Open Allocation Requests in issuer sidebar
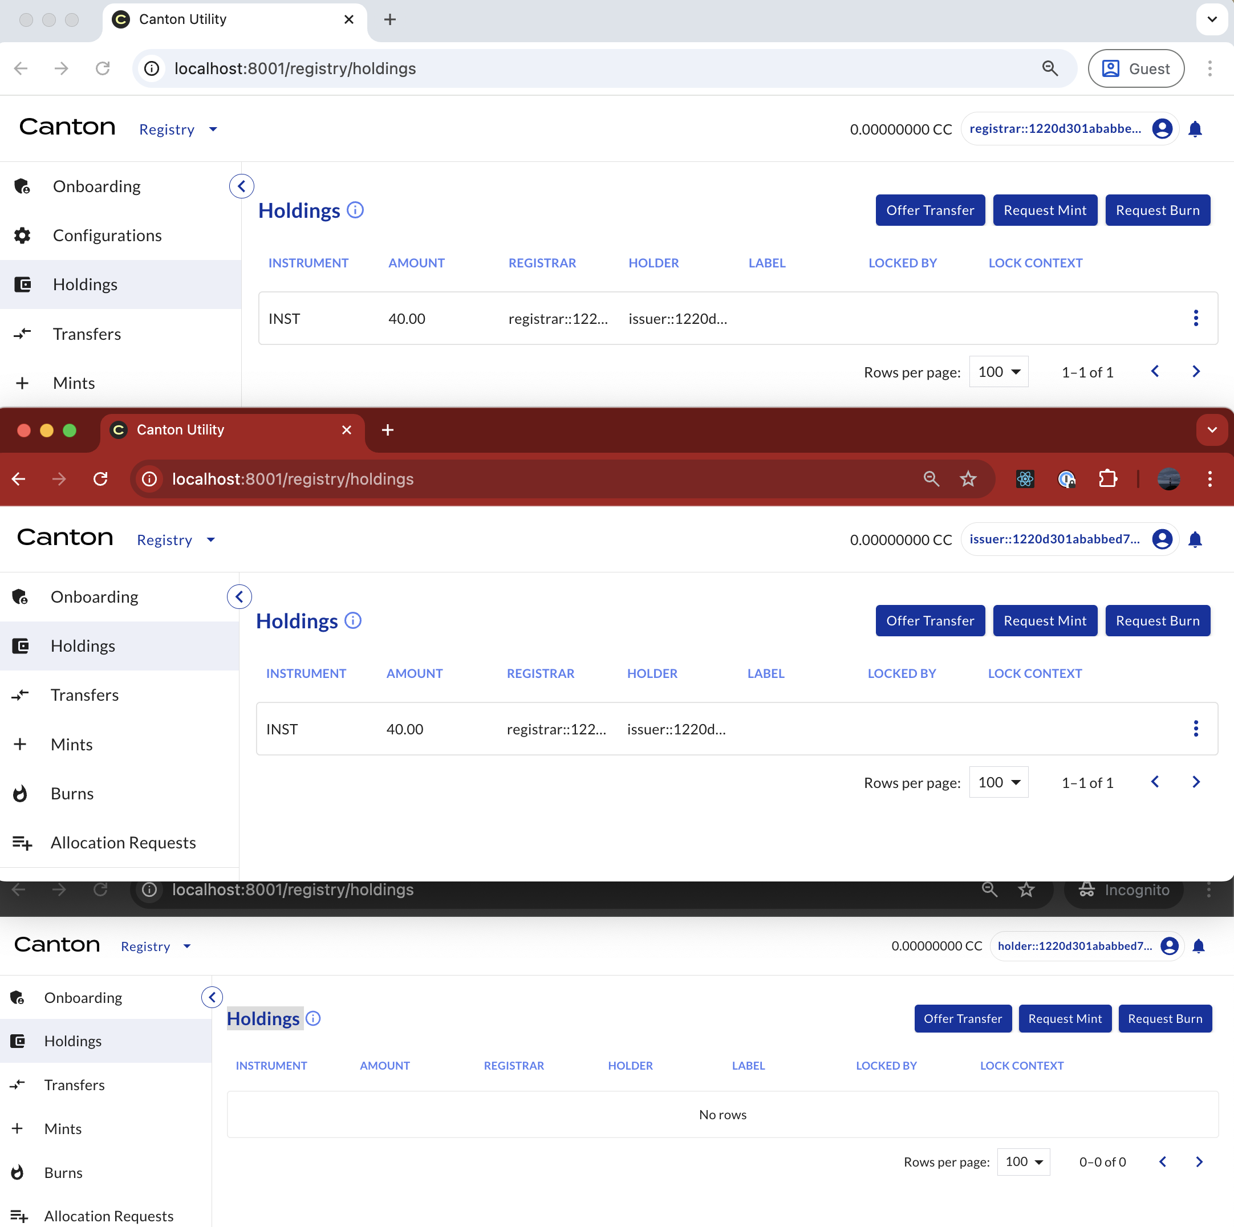 (123, 843)
